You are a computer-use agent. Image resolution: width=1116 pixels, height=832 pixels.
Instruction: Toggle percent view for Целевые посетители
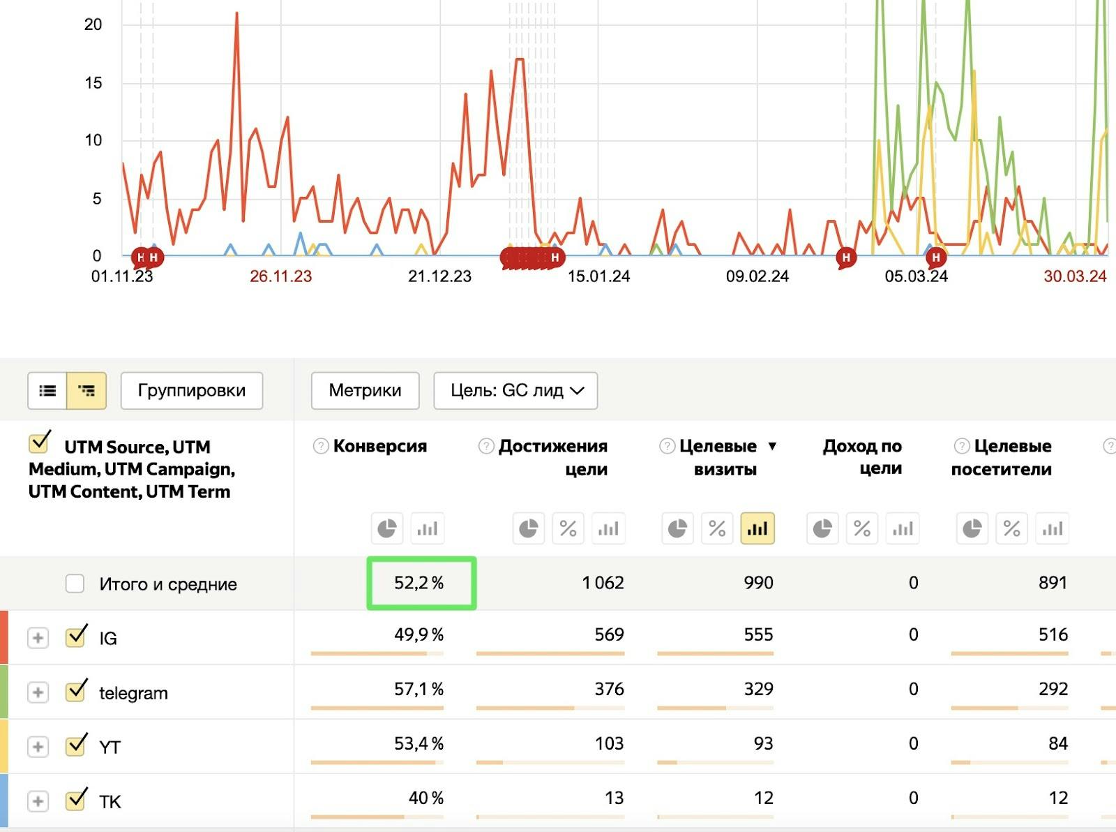(1011, 528)
